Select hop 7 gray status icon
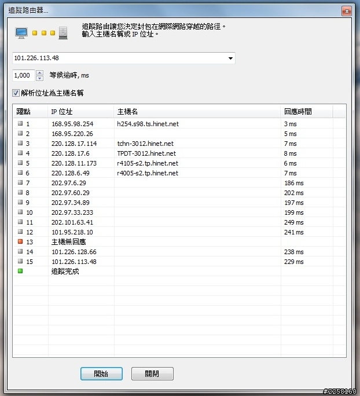The image size is (360, 396). point(20,182)
